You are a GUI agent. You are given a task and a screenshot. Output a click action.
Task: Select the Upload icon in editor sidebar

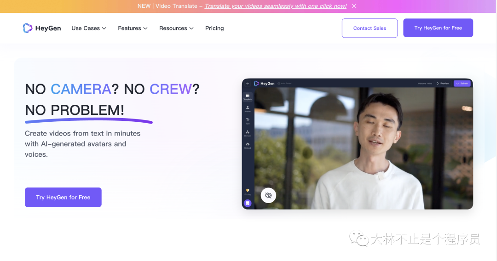[x=248, y=146]
